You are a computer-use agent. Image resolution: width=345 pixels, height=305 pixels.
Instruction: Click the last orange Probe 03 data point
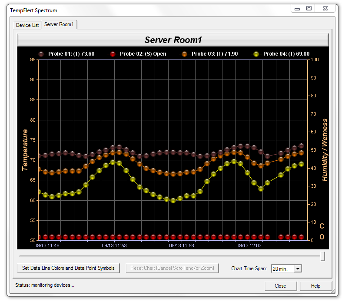[302, 153]
